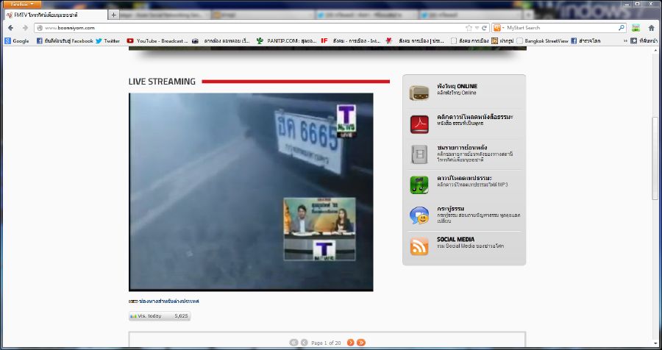This screenshot has width=662, height=350.
Task: Click the LIVE STREAMING heading
Action: click(162, 82)
